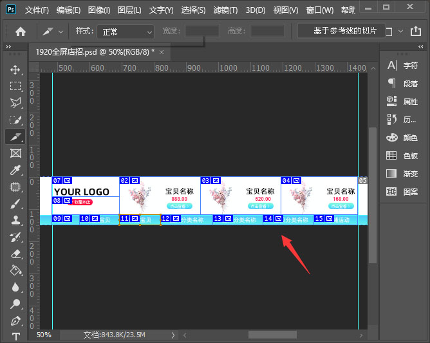Select the Eyedropper tool
This screenshot has height=343, width=430.
click(15, 170)
